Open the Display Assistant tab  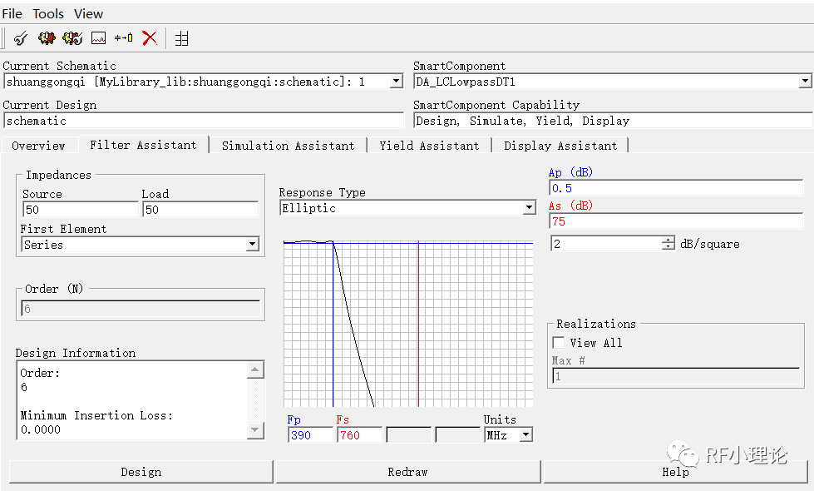[560, 146]
